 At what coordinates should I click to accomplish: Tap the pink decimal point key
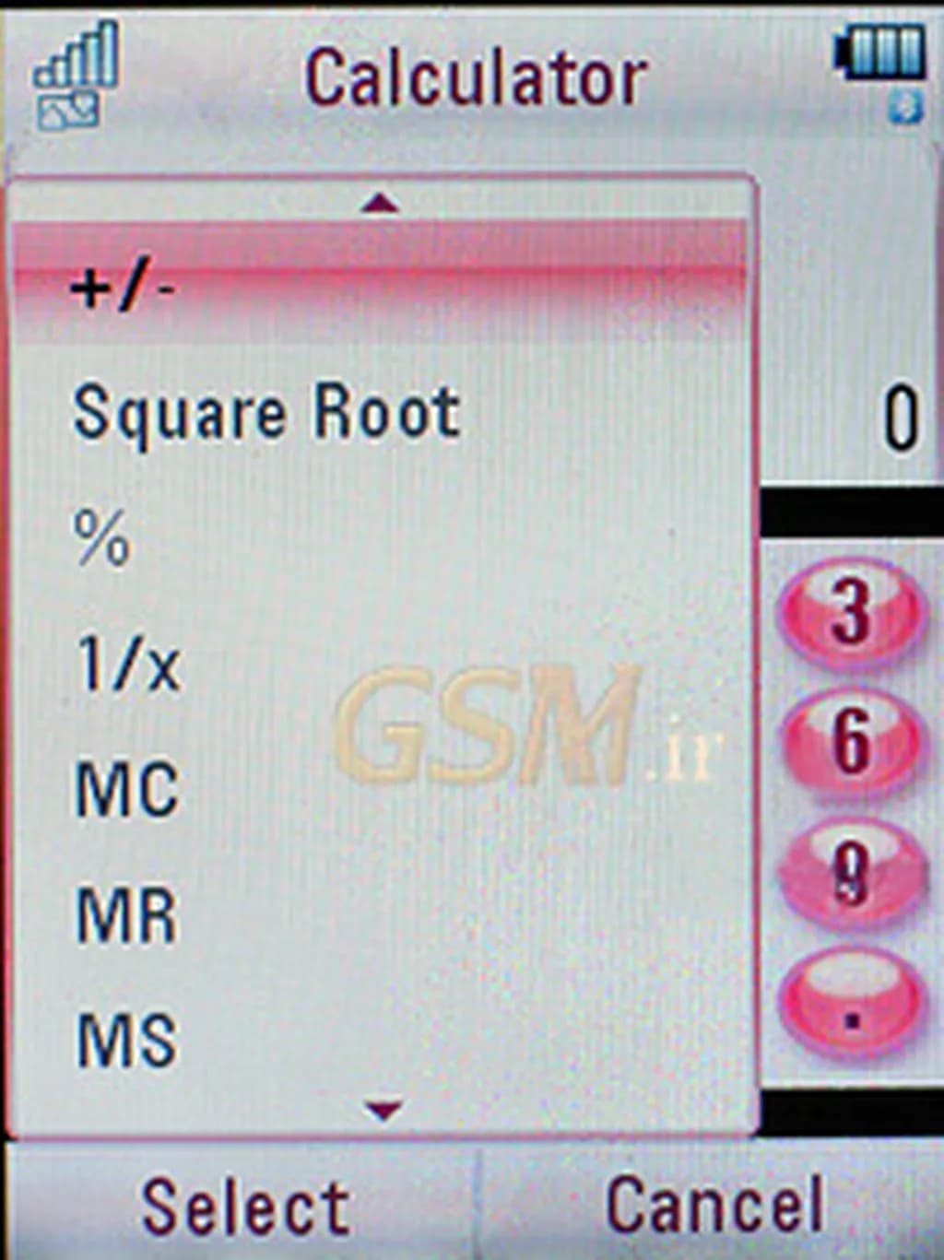[850, 1003]
